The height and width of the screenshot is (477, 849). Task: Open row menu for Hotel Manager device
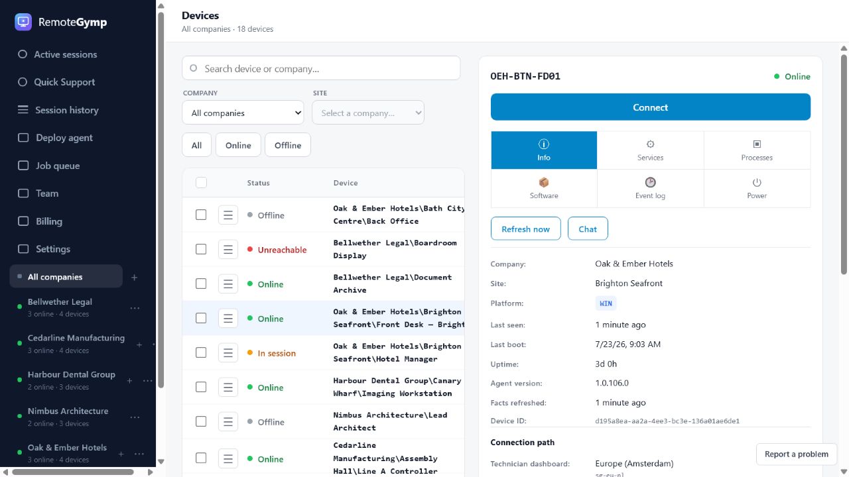[x=228, y=352]
